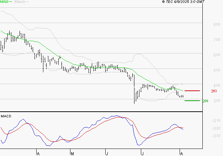Select the green line swatch beside MA20
This screenshot has width=223, height=156.
tap(10, 2)
